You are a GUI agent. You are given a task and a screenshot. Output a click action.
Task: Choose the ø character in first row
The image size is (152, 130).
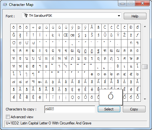[x=40, y=28]
